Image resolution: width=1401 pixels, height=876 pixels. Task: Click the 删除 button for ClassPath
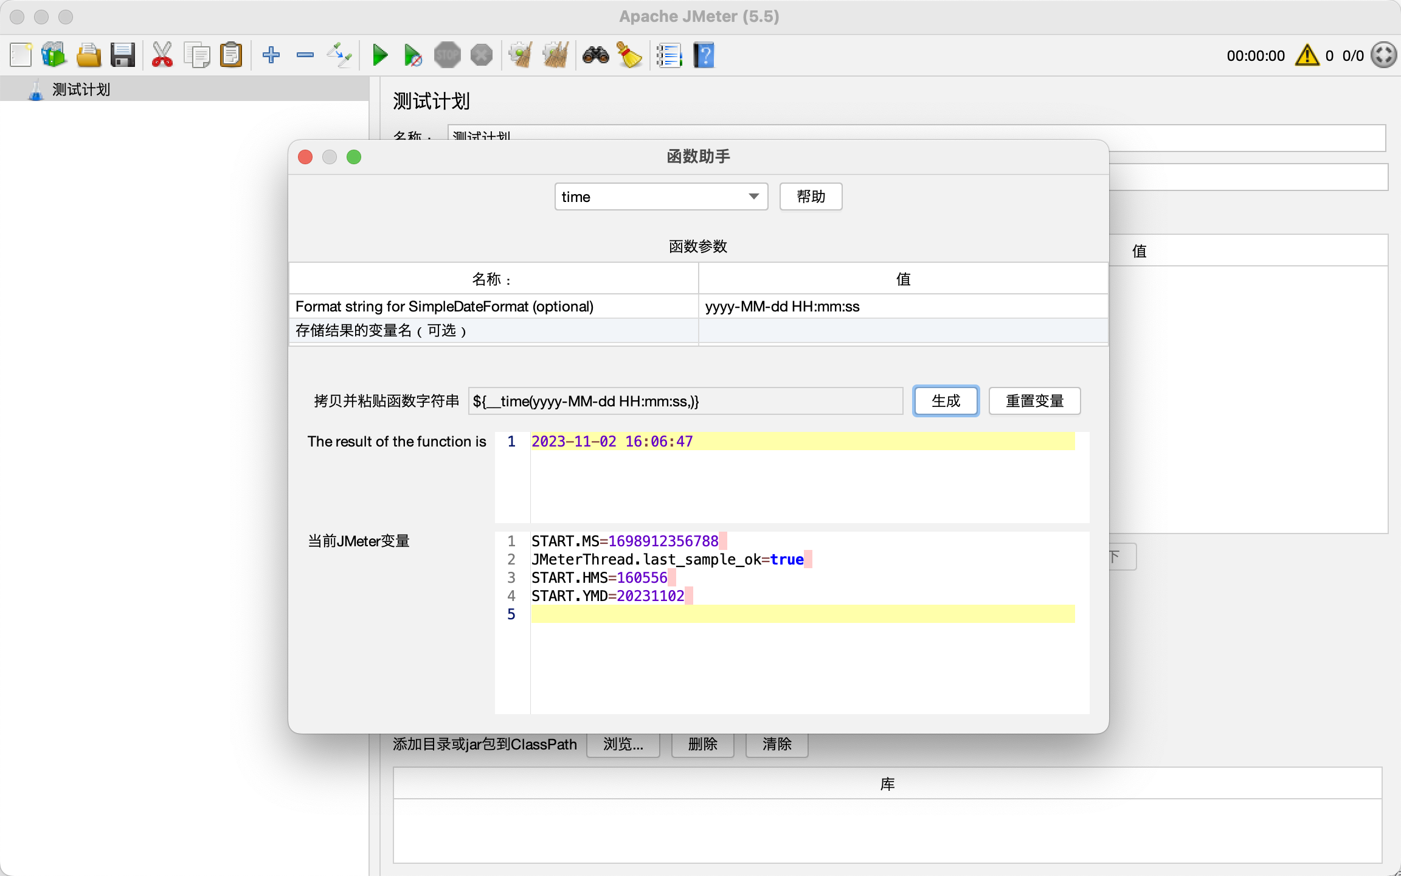tap(703, 744)
